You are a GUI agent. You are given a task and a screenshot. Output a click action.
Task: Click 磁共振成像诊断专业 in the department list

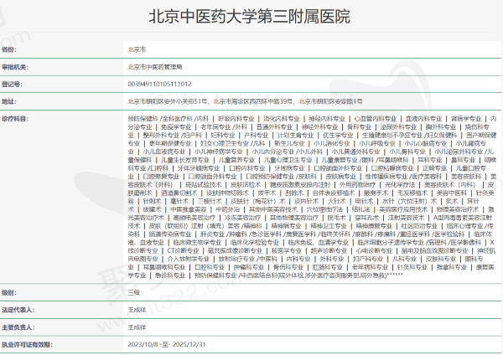pyautogui.click(x=235, y=251)
